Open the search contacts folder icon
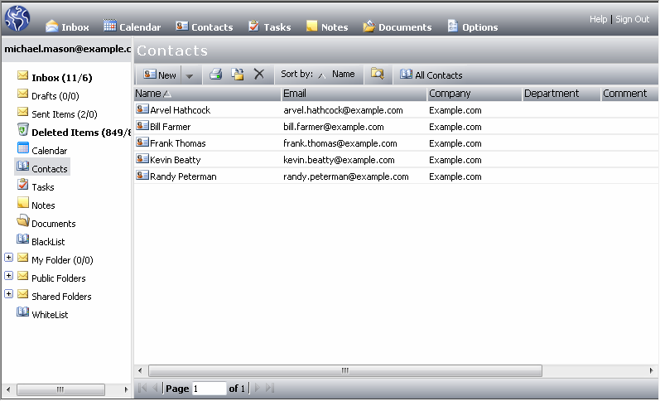 coord(378,75)
